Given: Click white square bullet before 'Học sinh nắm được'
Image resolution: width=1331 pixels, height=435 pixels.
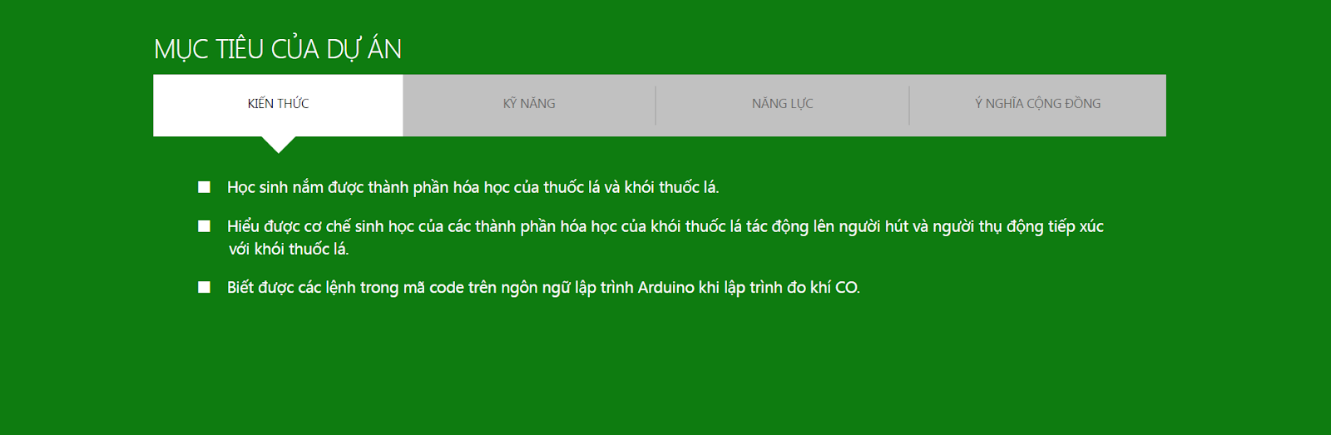Looking at the screenshot, I should point(204,187).
